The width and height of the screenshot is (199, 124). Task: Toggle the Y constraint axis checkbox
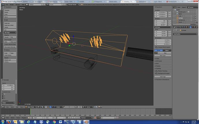click(x=3, y=96)
